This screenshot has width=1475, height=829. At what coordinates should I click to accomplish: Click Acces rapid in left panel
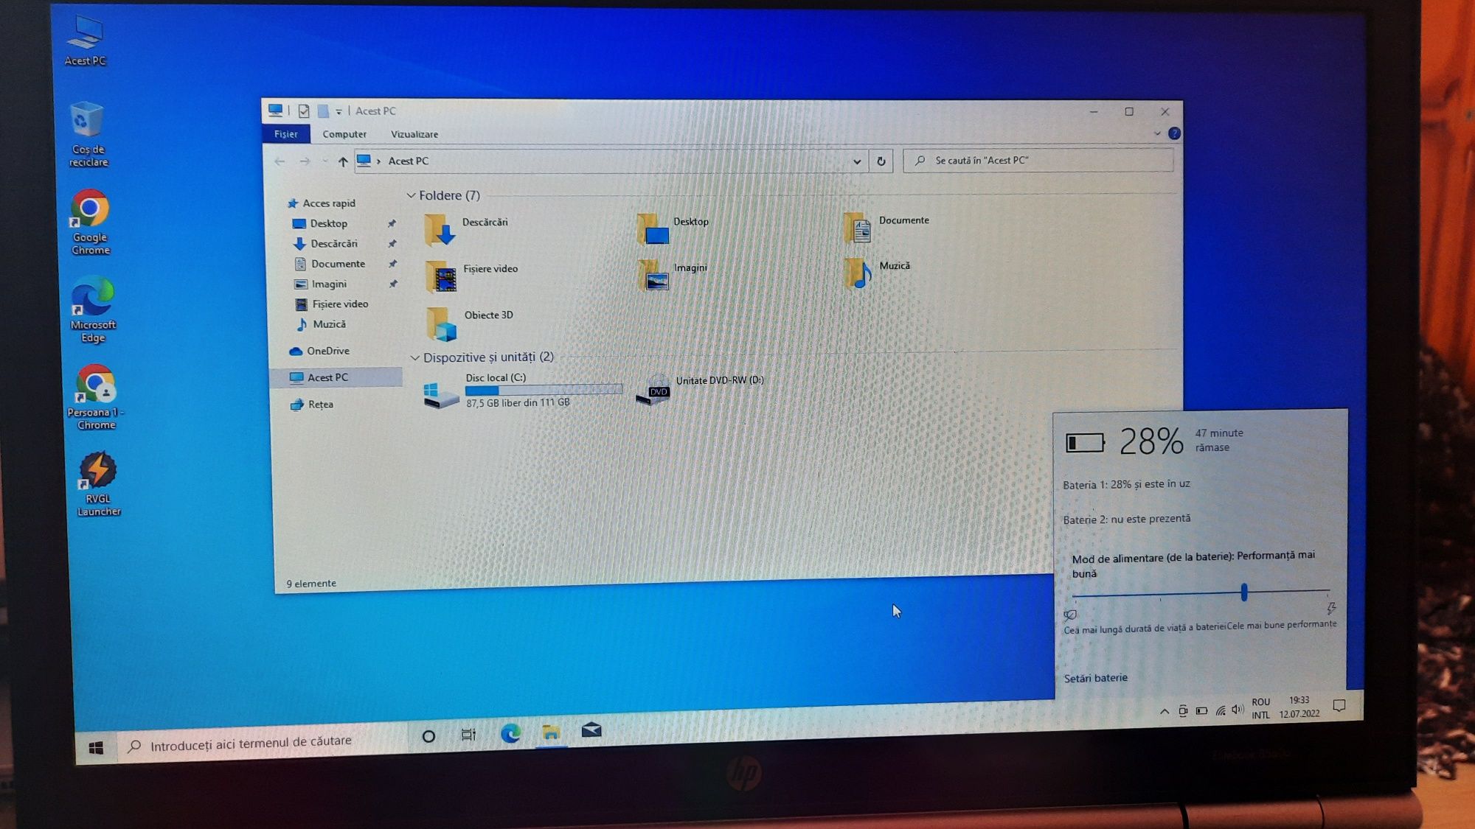point(328,203)
